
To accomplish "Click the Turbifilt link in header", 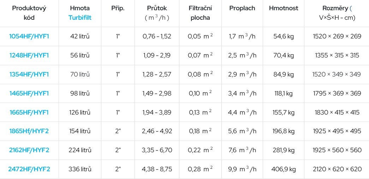I will click(80, 18).
